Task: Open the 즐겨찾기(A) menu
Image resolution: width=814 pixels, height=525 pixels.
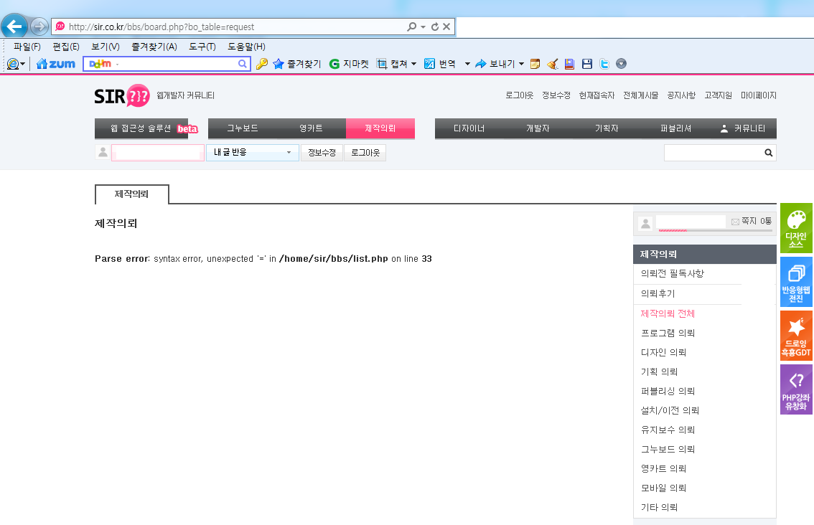Action: (x=154, y=47)
